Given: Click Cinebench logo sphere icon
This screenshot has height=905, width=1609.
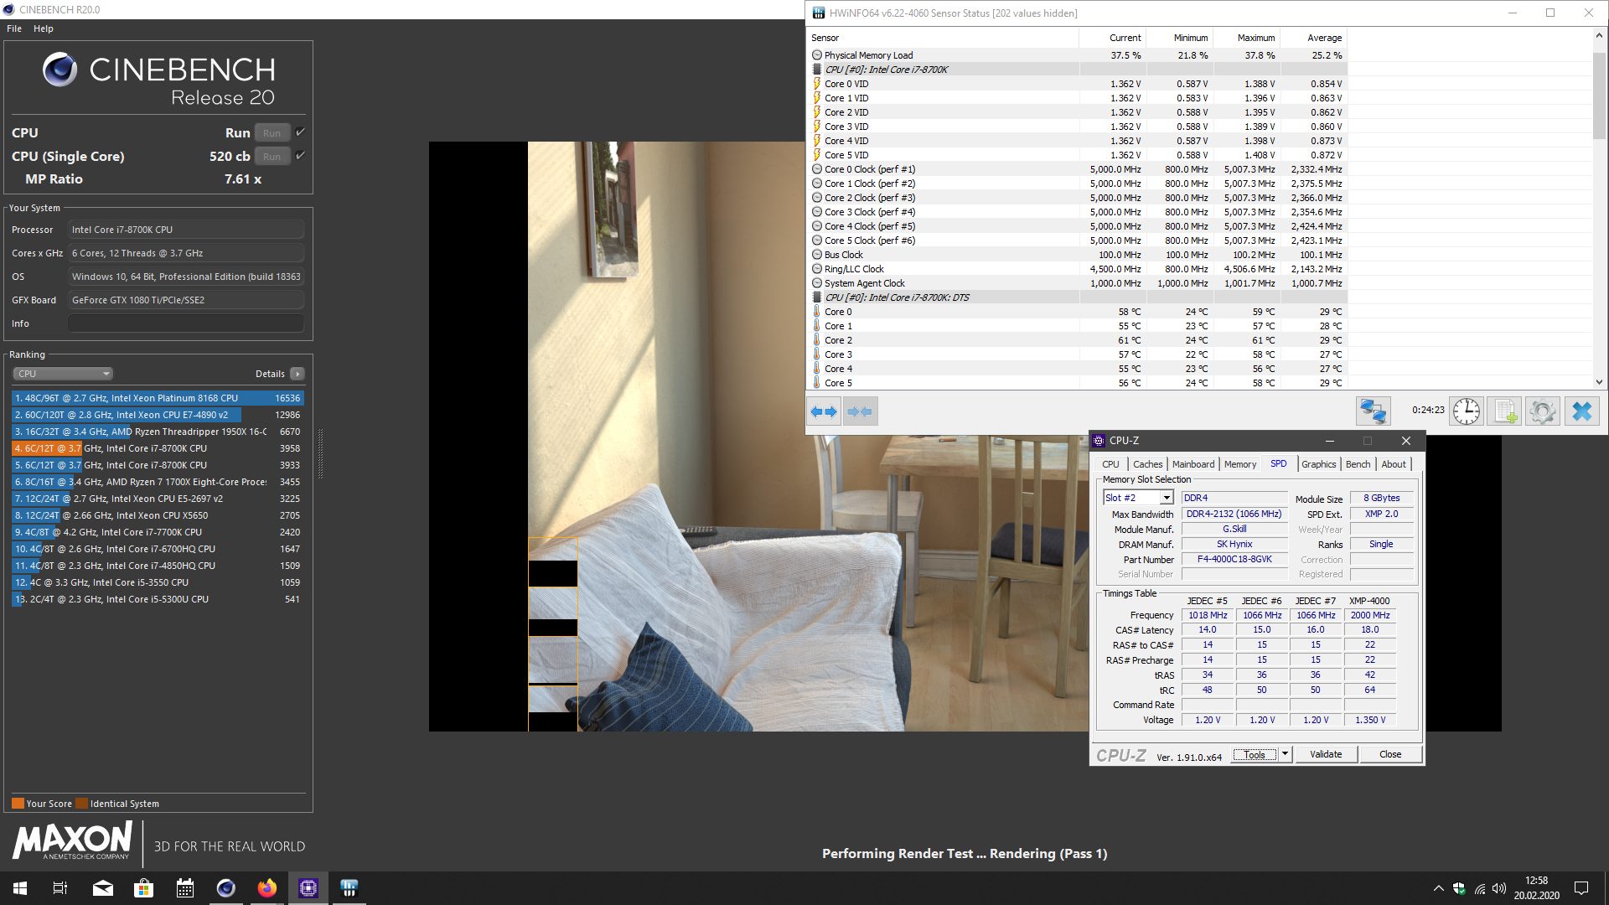Looking at the screenshot, I should tap(59, 70).
